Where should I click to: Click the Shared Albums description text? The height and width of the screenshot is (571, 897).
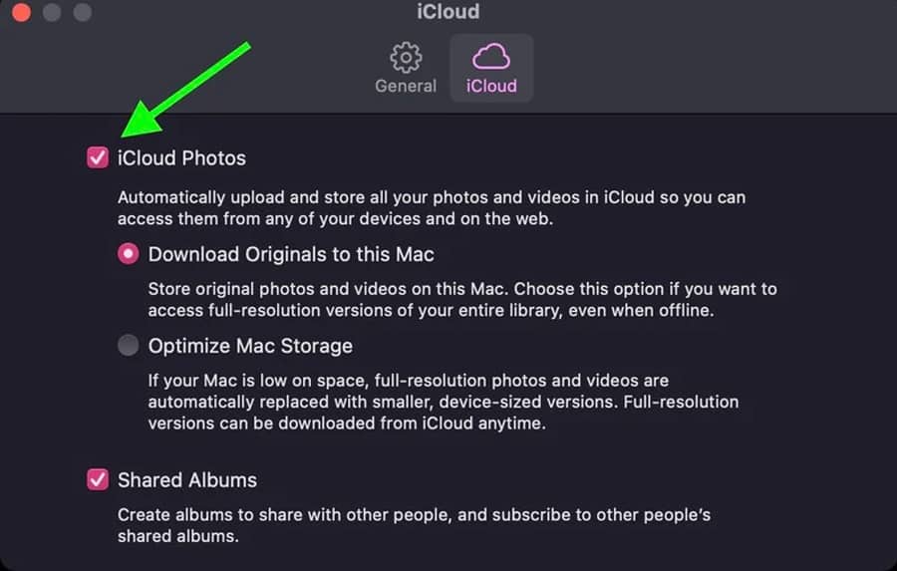tap(414, 525)
